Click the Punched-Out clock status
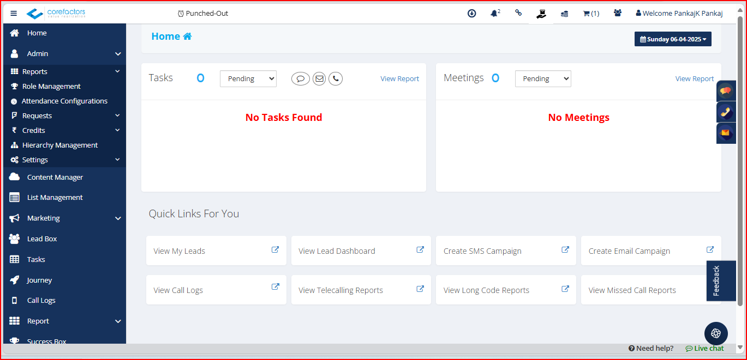The width and height of the screenshot is (747, 360). [203, 13]
